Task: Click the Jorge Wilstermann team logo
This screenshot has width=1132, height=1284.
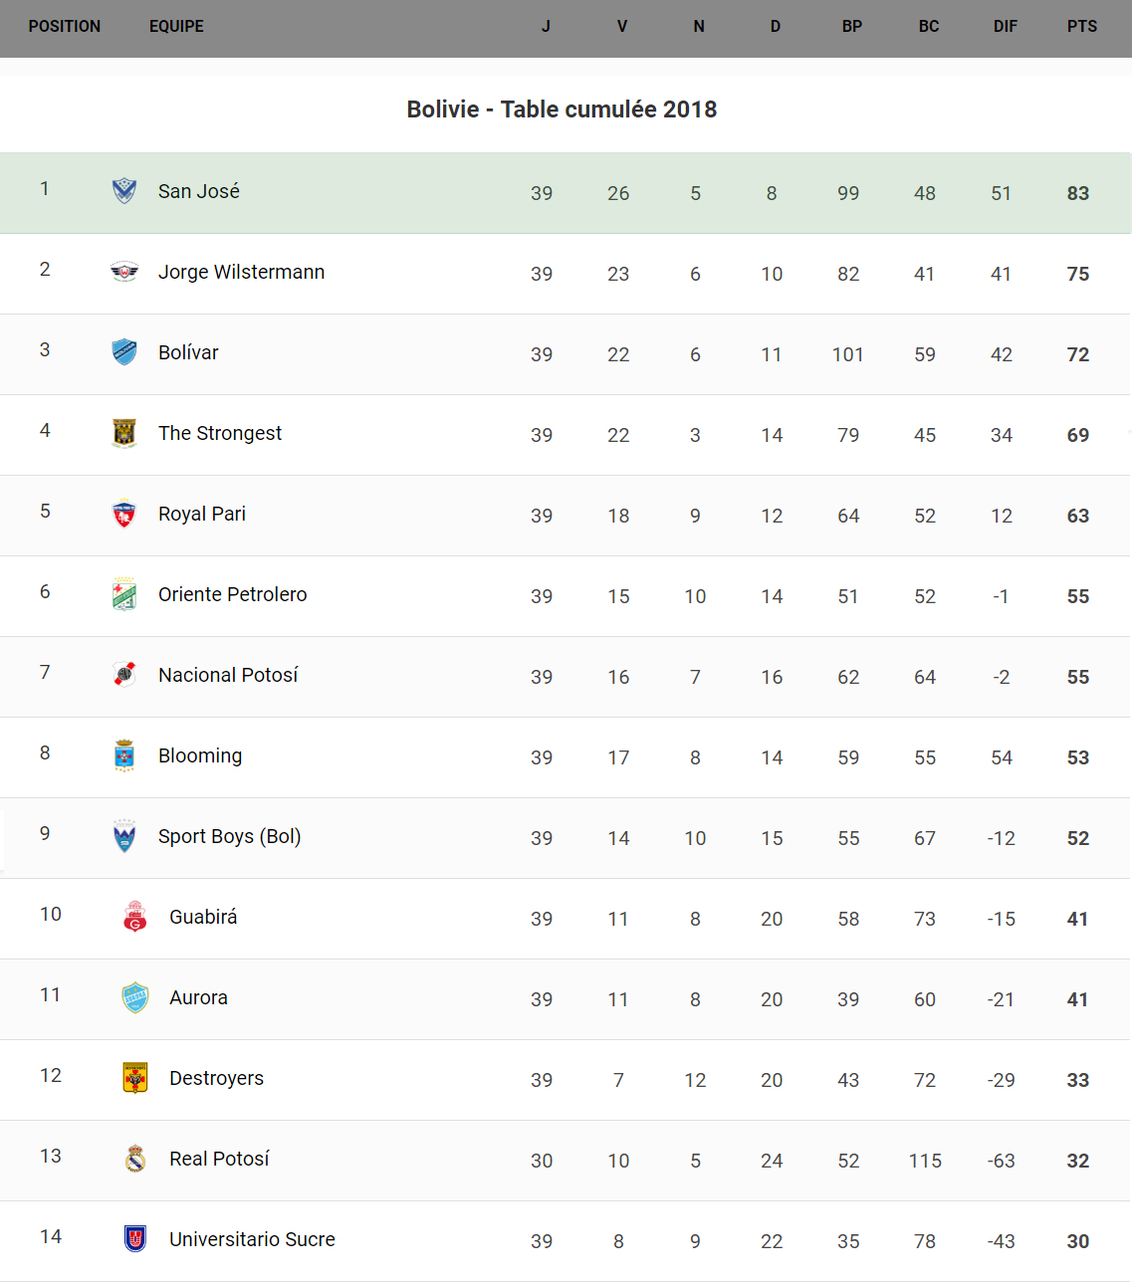Action: click(124, 271)
